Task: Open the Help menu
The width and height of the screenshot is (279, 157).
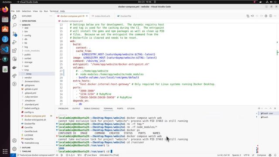Action: coord(62,11)
